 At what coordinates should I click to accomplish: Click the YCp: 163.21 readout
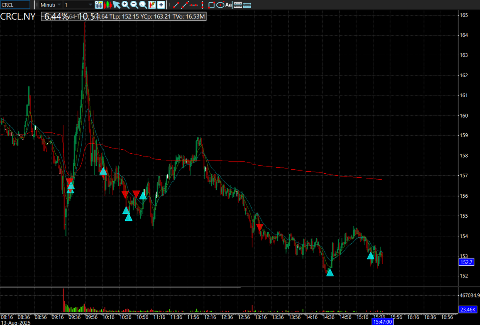[156, 17]
